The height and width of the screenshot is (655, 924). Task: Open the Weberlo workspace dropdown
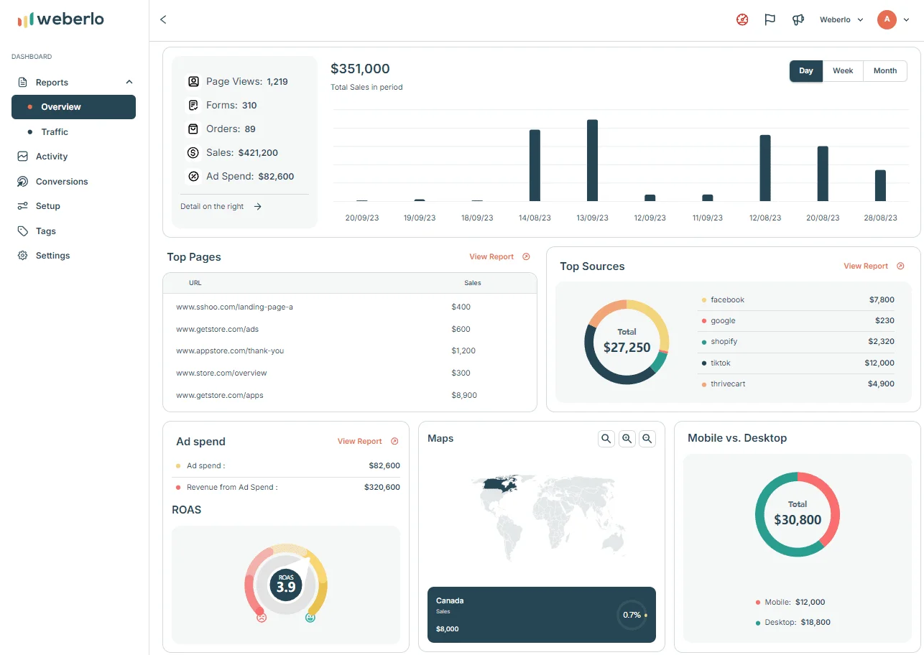841,19
